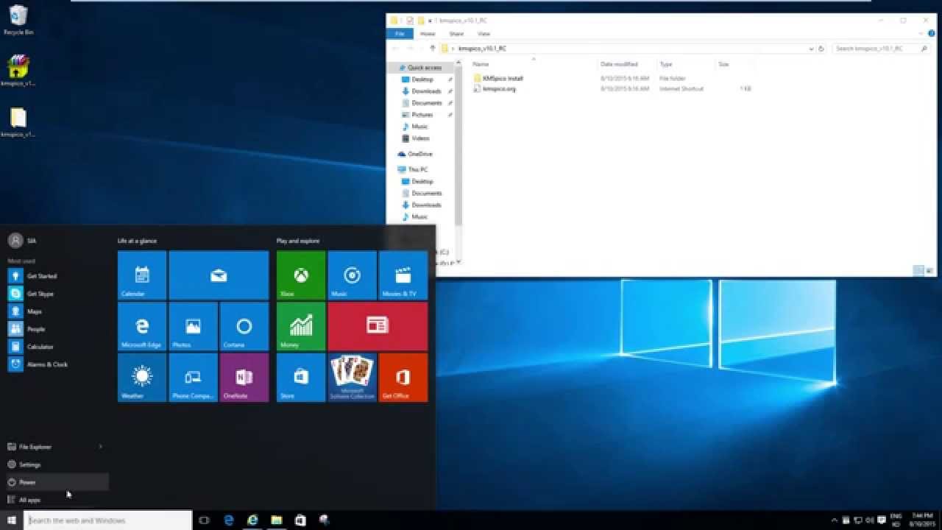942x530 pixels.
Task: Launch the OneNote tile
Action: pyautogui.click(x=244, y=378)
